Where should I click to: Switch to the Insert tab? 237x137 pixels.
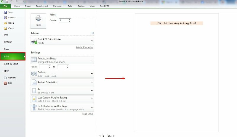tap(28, 6)
